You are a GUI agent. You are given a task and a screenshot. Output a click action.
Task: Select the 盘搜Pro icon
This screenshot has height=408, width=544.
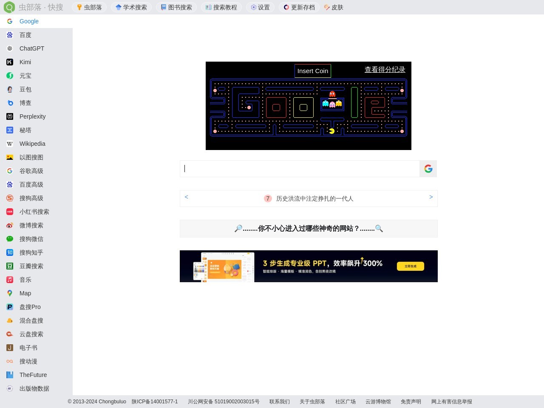[x=9, y=307]
